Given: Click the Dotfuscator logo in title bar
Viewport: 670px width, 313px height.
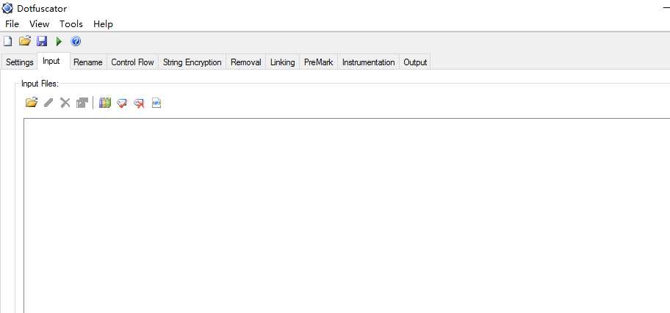Looking at the screenshot, I should 7,8.
